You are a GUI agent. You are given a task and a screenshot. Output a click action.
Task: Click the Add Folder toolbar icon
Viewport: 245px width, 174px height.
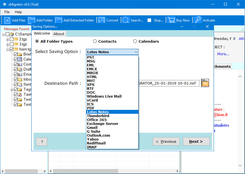pyautogui.click(x=32, y=20)
